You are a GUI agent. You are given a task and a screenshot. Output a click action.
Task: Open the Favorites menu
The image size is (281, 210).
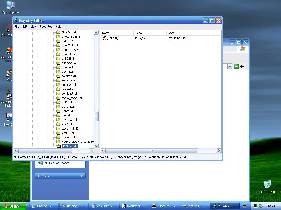46,27
